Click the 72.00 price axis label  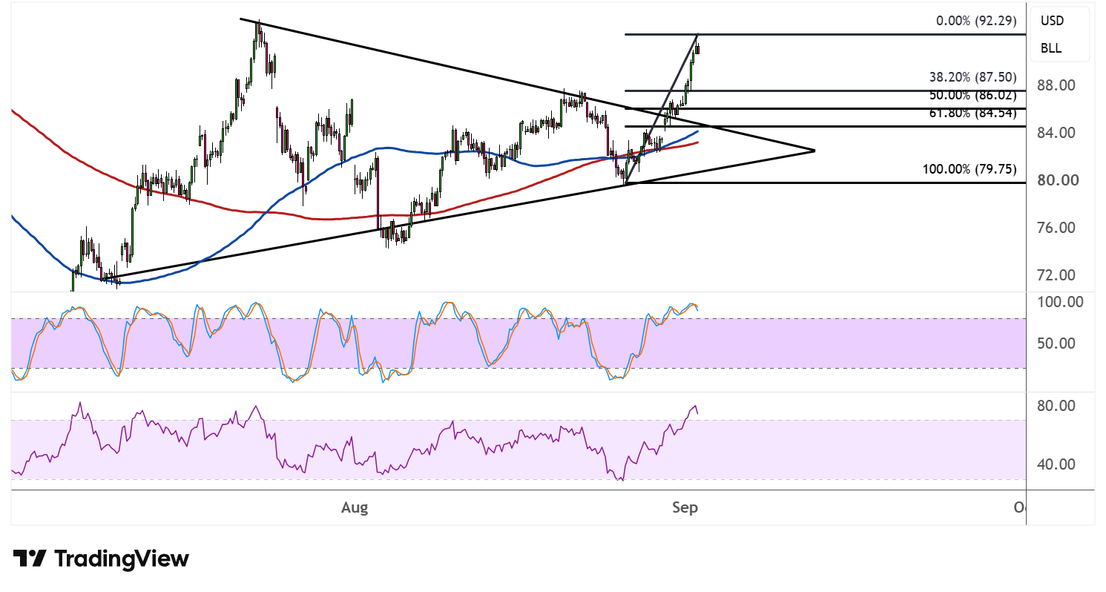pos(1057,275)
